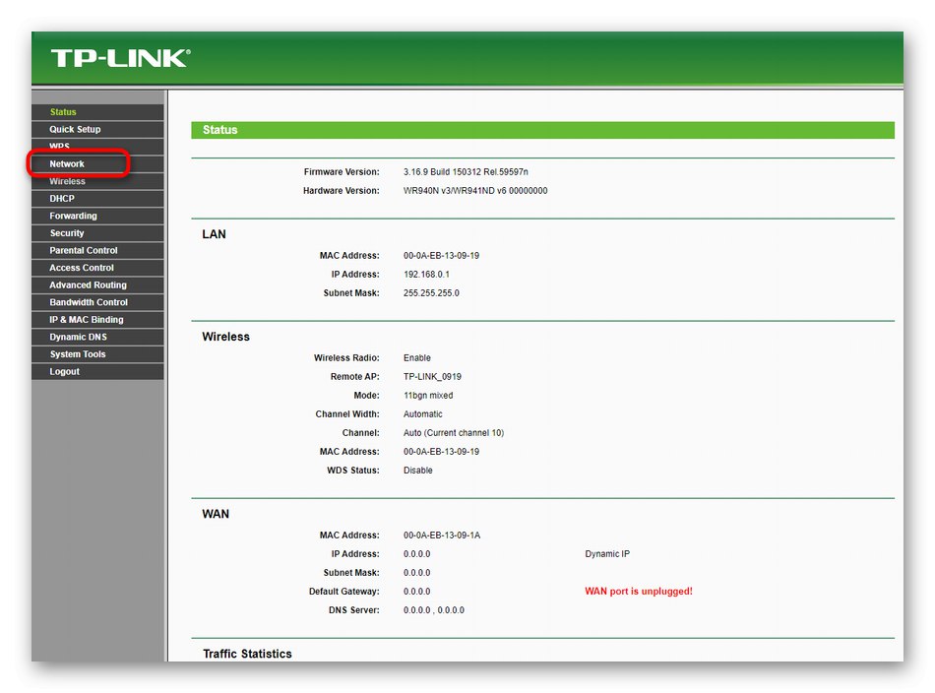Click the TP-LINK logo
This screenshot has width=935, height=693.
pyautogui.click(x=120, y=58)
